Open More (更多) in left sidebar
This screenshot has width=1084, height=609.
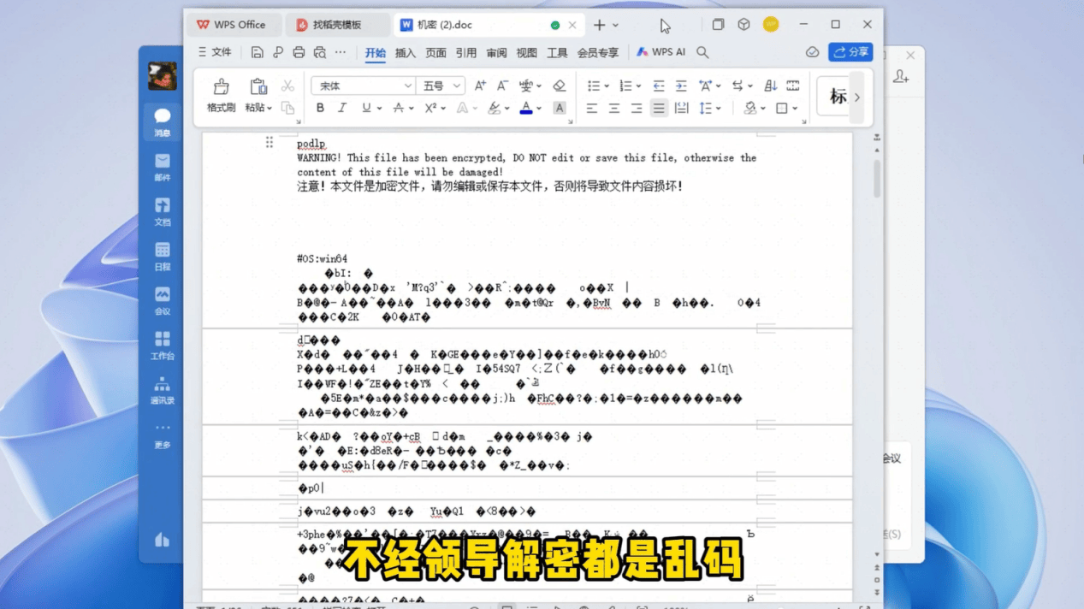click(x=162, y=435)
